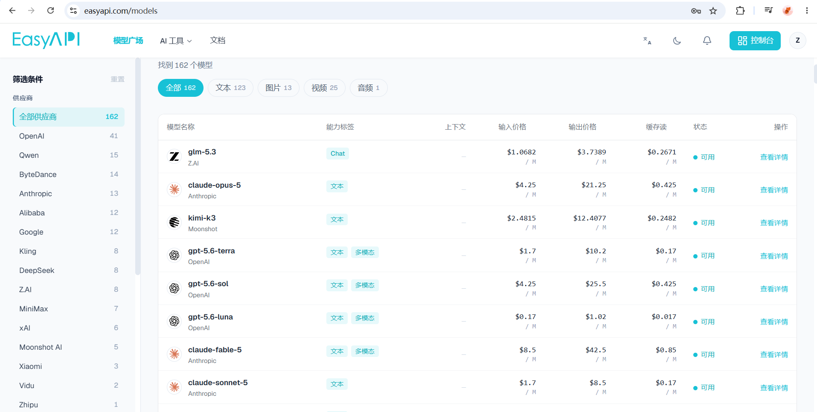
Task: Expand the AI 工具 dropdown menu
Action: coord(176,41)
